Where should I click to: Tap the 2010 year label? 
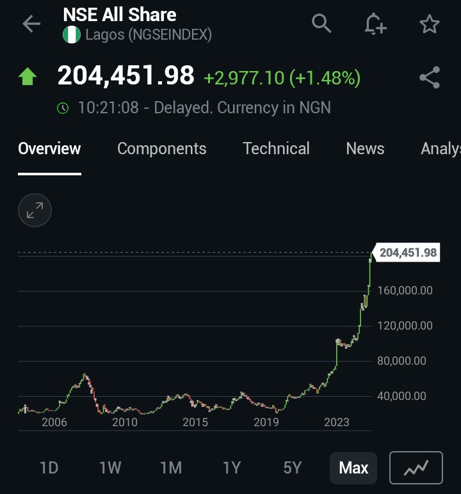click(125, 422)
